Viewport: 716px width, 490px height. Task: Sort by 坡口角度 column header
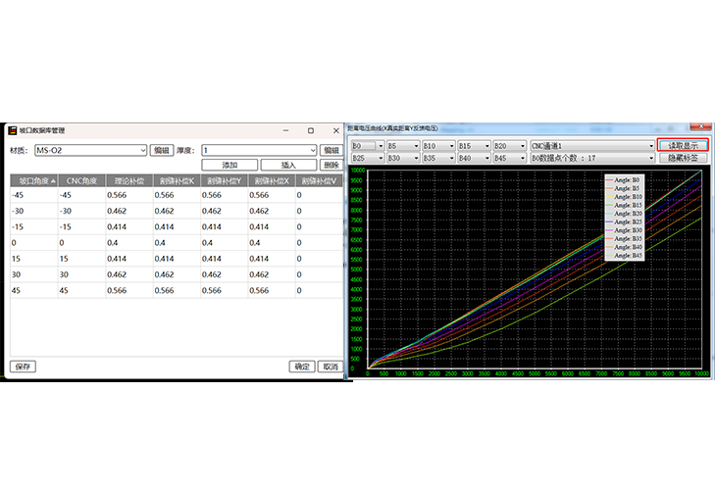point(32,181)
